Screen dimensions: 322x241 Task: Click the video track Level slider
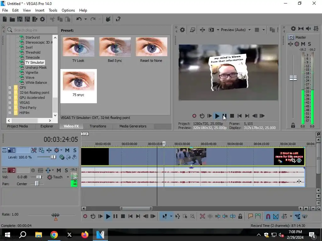53,157
